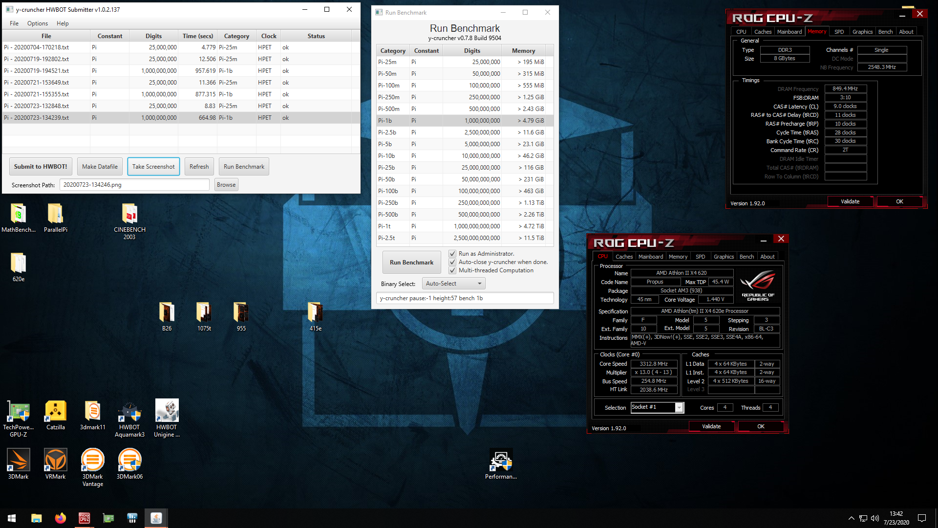Sort benchmark list by Memory column
This screenshot has height=528, width=938.
pos(523,51)
